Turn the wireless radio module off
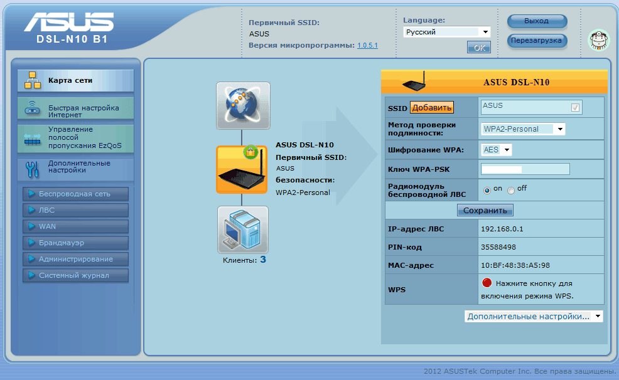The image size is (619, 380). 511,189
